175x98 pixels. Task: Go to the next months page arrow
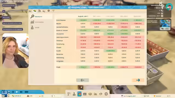pyautogui.click(x=138, y=80)
